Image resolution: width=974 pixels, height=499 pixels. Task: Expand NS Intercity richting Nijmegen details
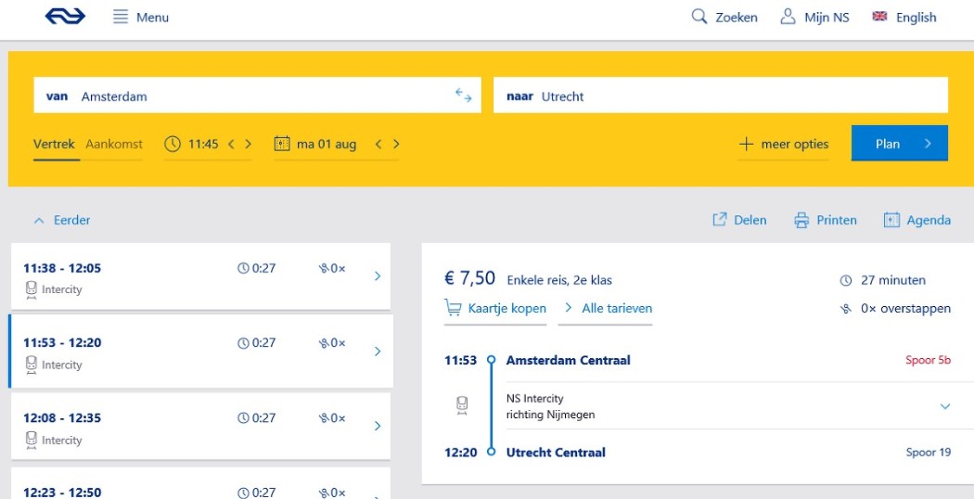[945, 406]
